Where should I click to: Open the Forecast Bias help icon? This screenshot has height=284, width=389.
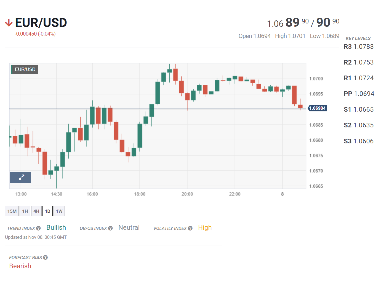(x=46, y=258)
